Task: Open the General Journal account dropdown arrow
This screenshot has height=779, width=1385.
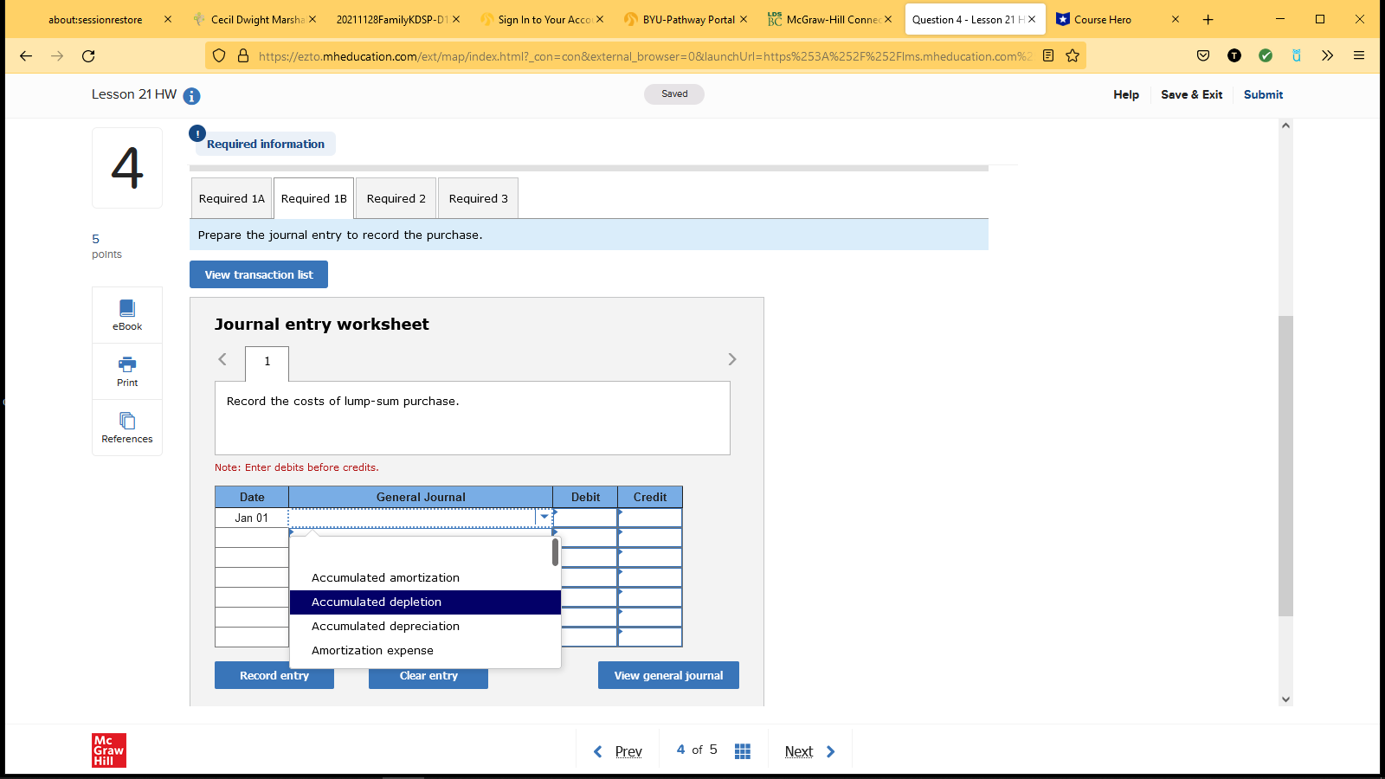Action: [544, 518]
